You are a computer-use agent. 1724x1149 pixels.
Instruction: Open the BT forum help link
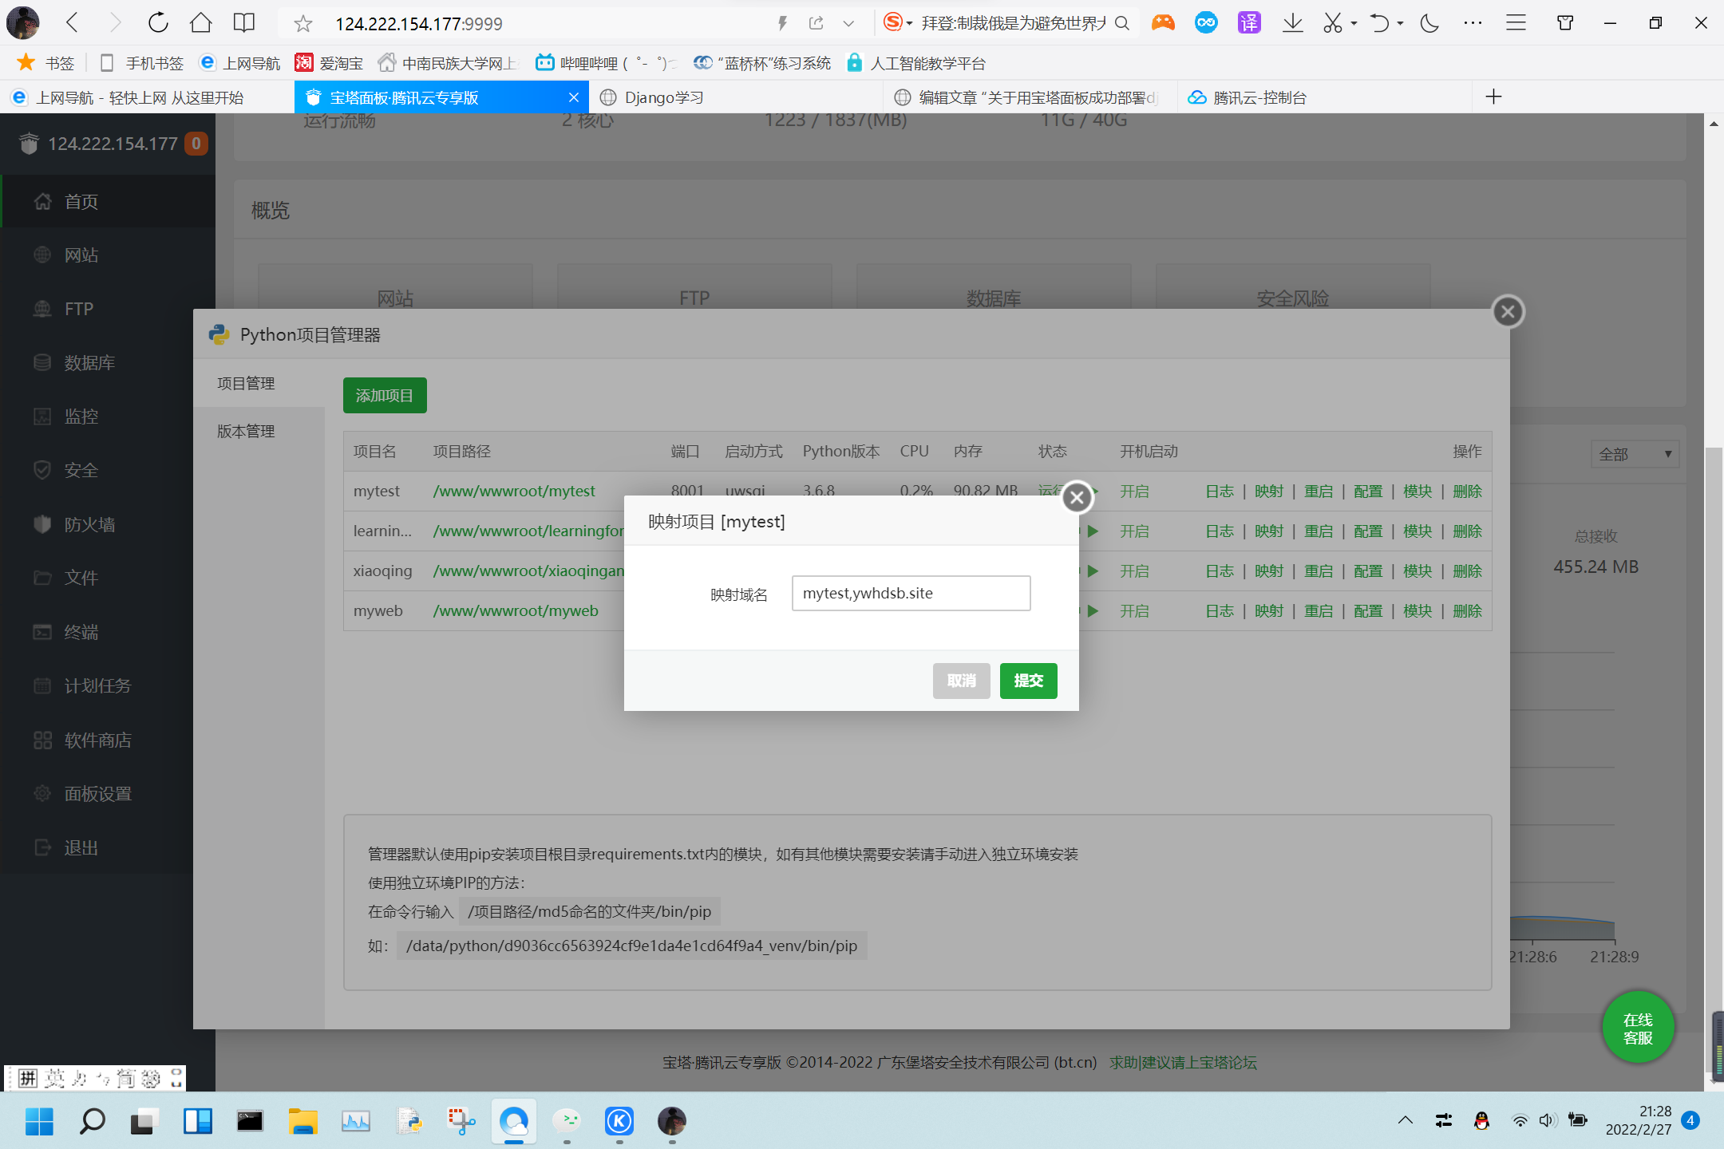pyautogui.click(x=1183, y=1062)
